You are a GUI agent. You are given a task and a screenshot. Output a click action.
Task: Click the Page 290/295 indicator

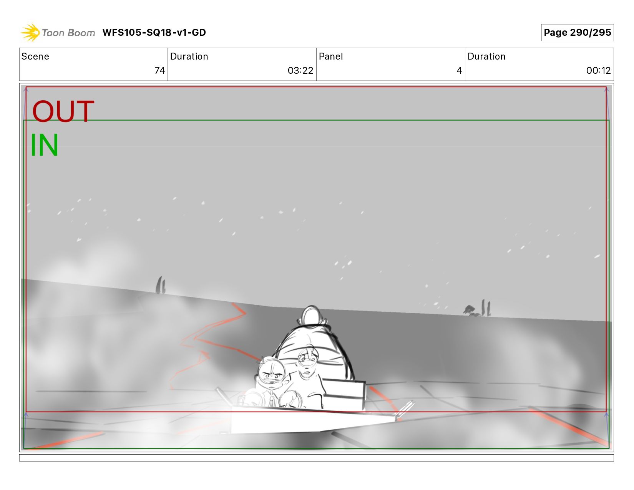(x=577, y=33)
